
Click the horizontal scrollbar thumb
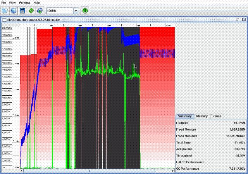[89, 171]
